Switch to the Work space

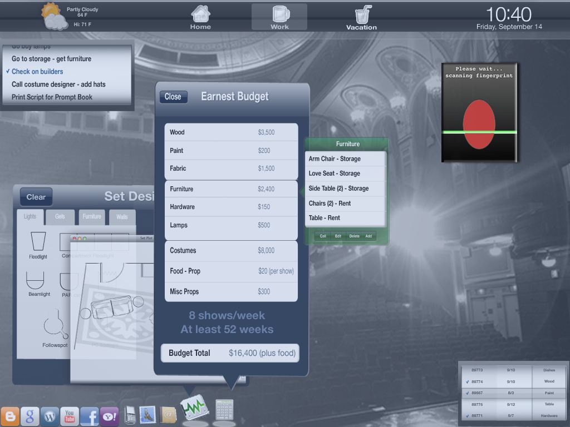(279, 17)
